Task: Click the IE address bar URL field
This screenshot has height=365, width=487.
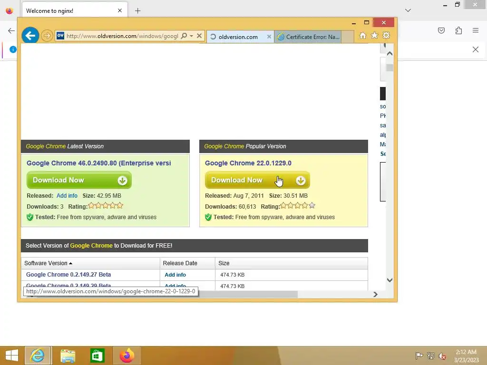Action: click(x=122, y=36)
